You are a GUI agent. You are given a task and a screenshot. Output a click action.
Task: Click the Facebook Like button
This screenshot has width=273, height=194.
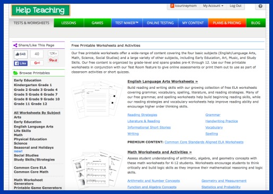click(21, 63)
